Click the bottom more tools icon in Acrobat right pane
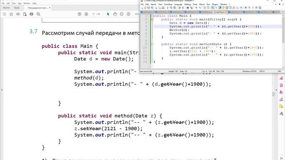The height and width of the screenshot is (160, 285). coord(281,114)
